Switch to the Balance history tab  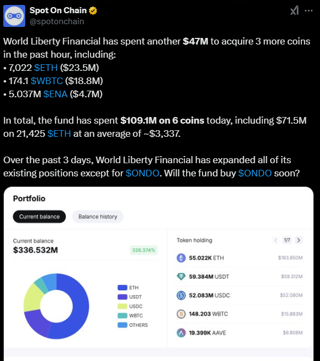98,216
